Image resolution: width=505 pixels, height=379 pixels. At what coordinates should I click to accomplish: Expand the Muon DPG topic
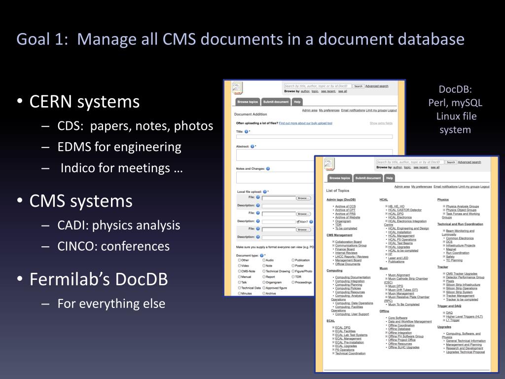[x=386, y=286]
